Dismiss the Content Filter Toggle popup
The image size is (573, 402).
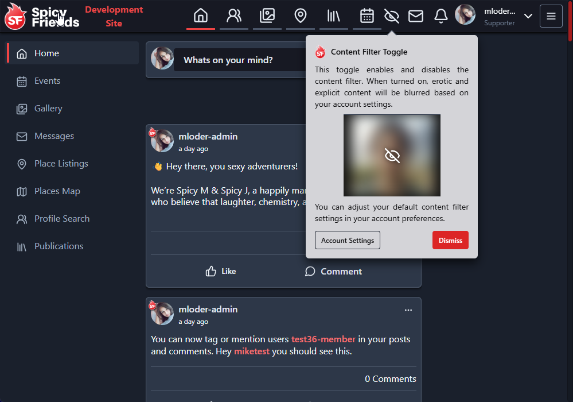tap(450, 241)
